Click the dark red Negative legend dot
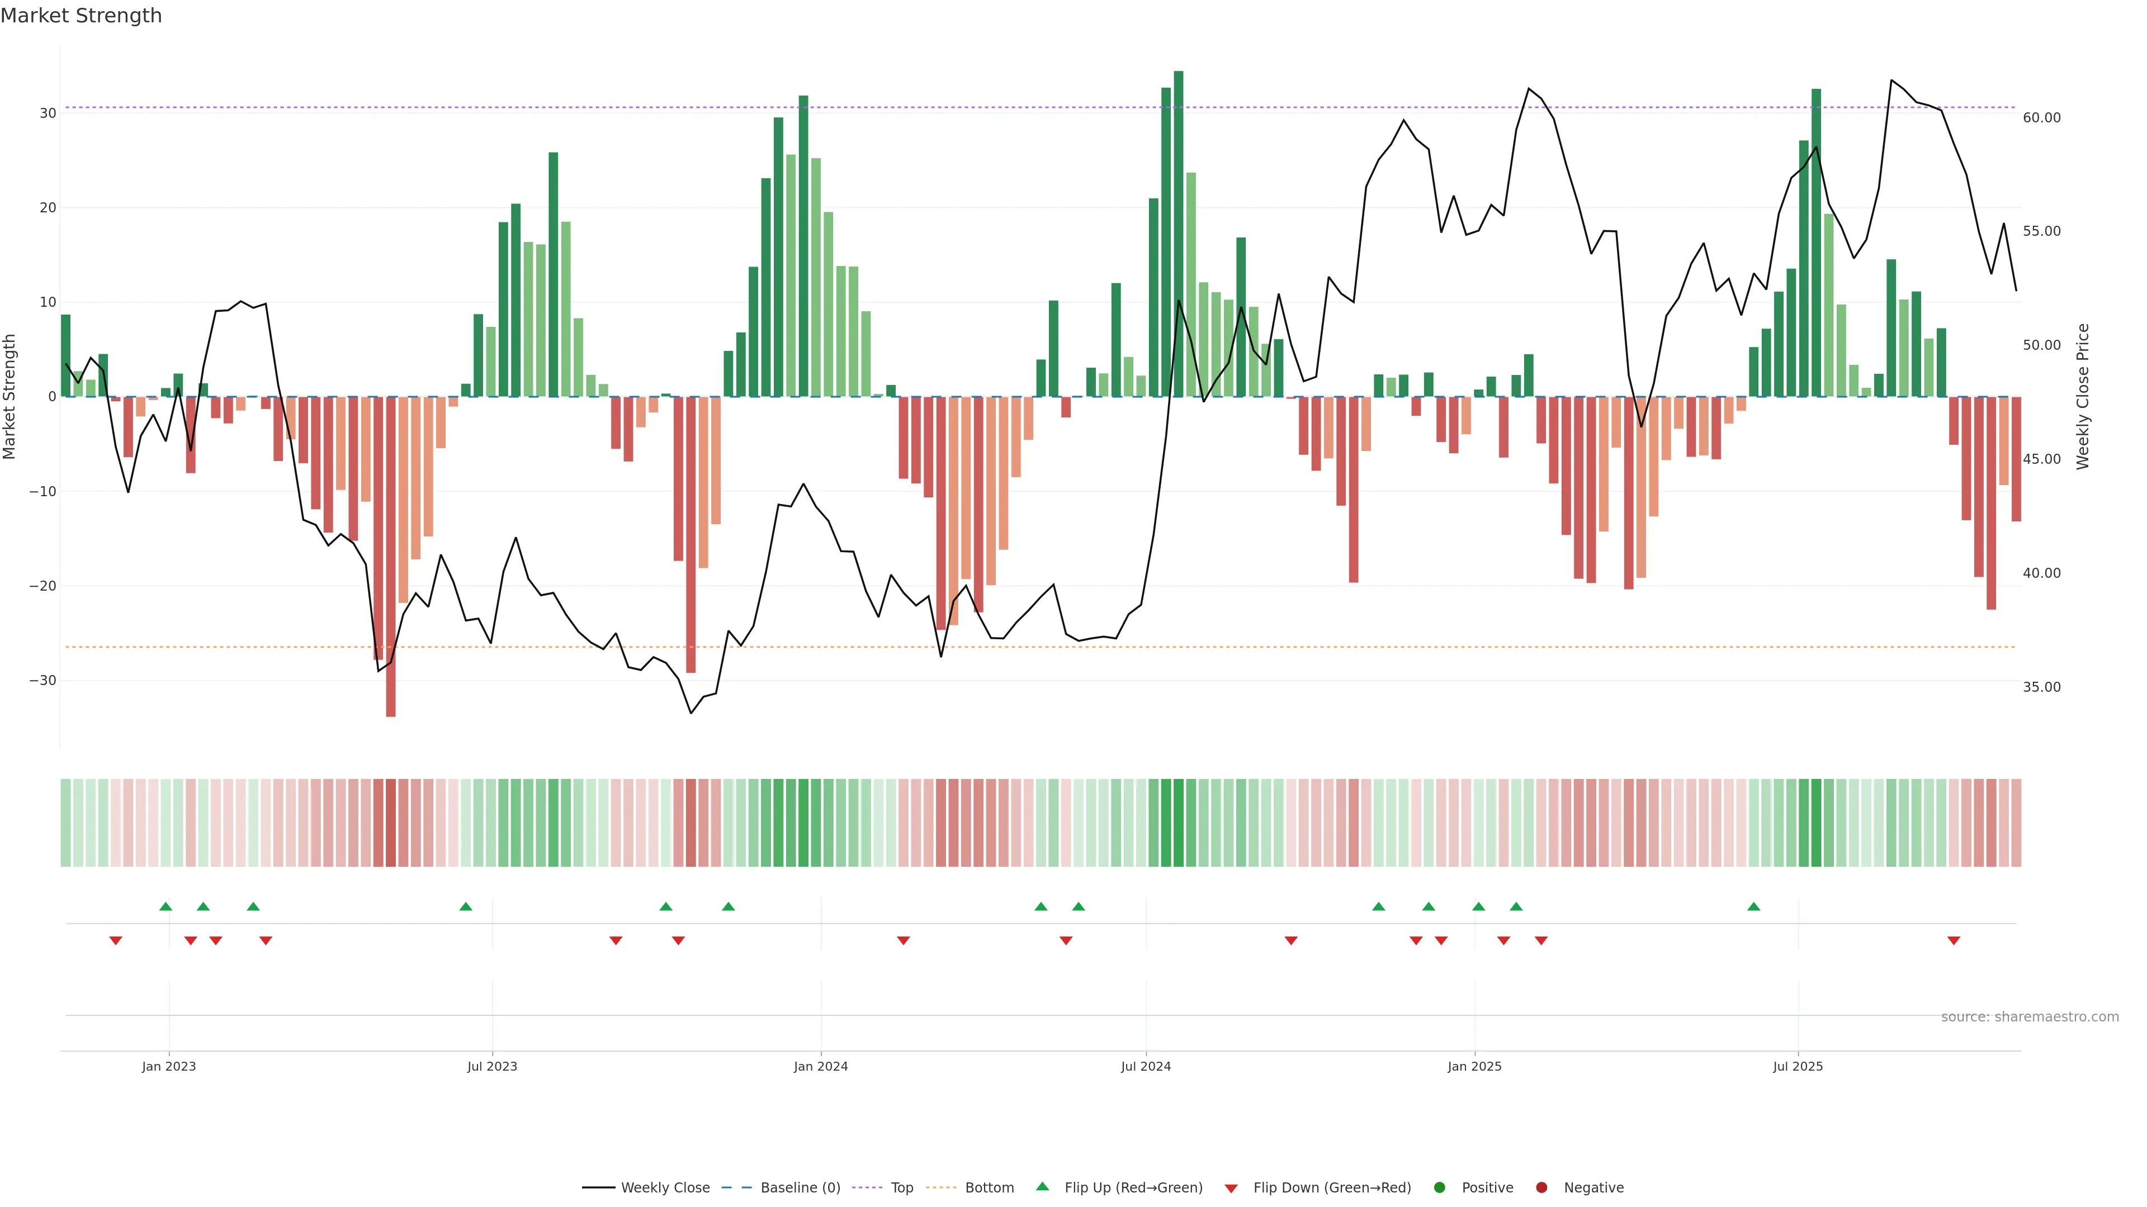The height and width of the screenshot is (1207, 2147). [1541, 1187]
